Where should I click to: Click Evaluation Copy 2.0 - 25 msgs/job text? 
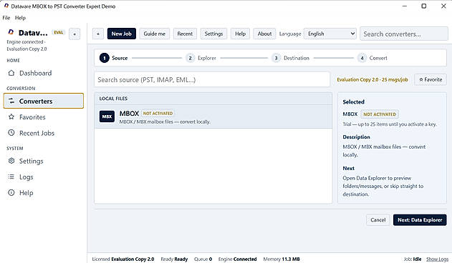coord(372,79)
